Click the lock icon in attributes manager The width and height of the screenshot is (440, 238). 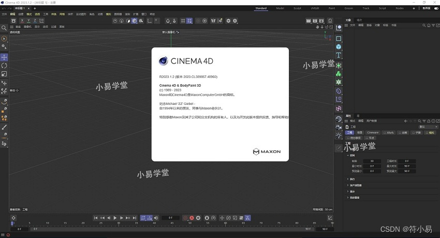coord(429,121)
